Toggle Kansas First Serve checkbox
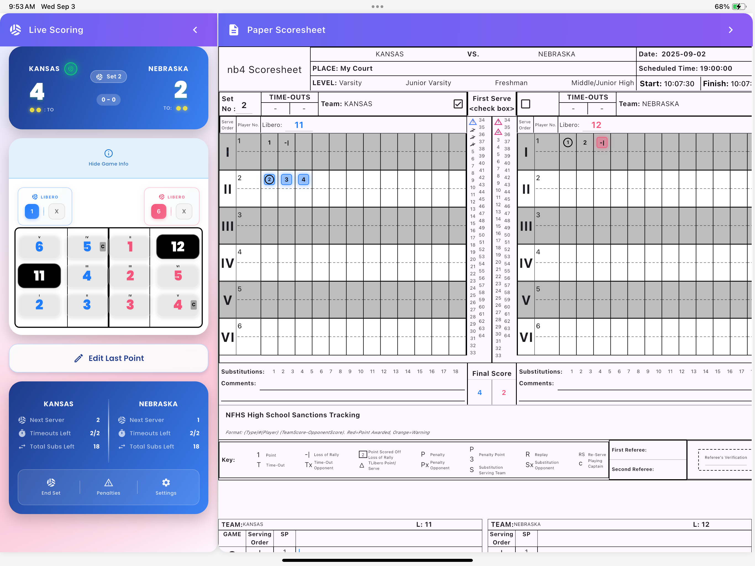 point(458,104)
